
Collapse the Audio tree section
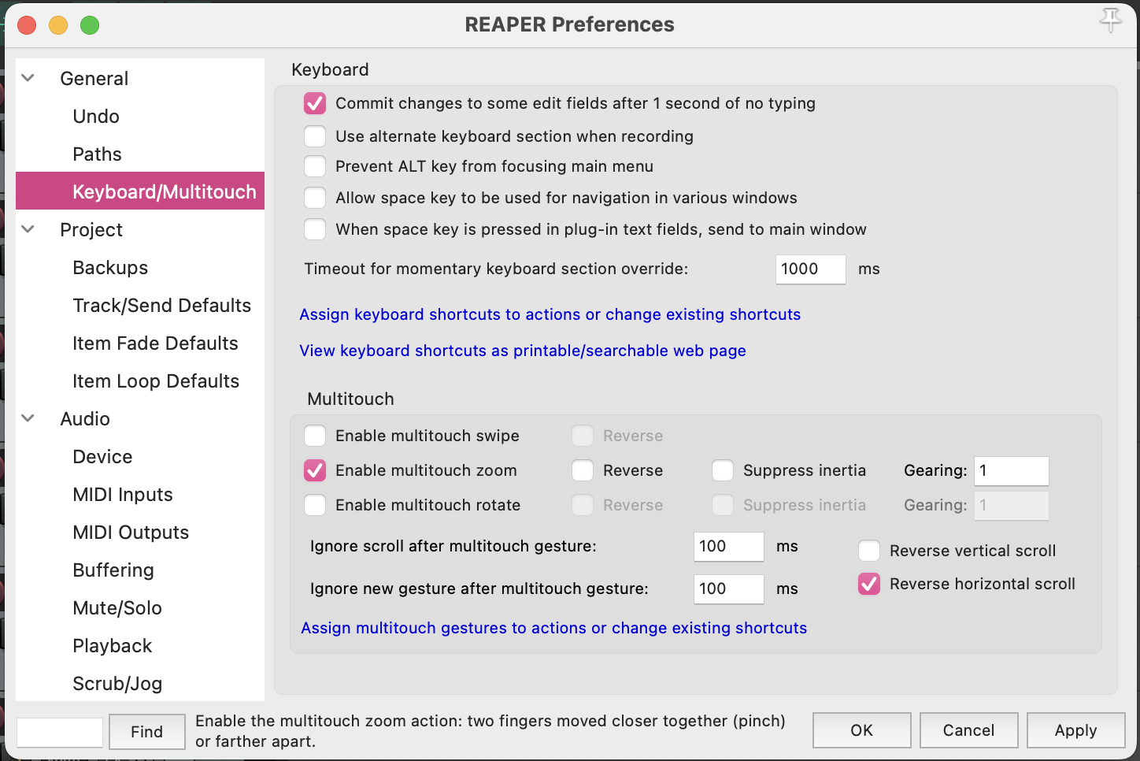click(x=28, y=418)
